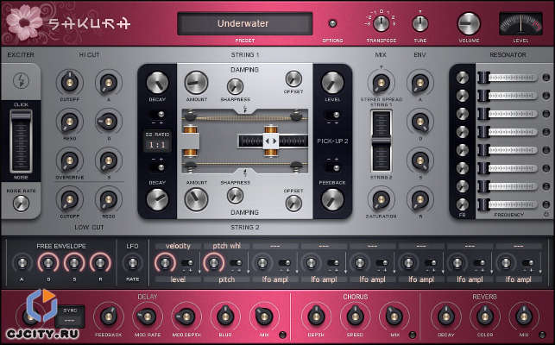
Task: Toggle the velocity modulation polarity switch
Action: (x=187, y=263)
